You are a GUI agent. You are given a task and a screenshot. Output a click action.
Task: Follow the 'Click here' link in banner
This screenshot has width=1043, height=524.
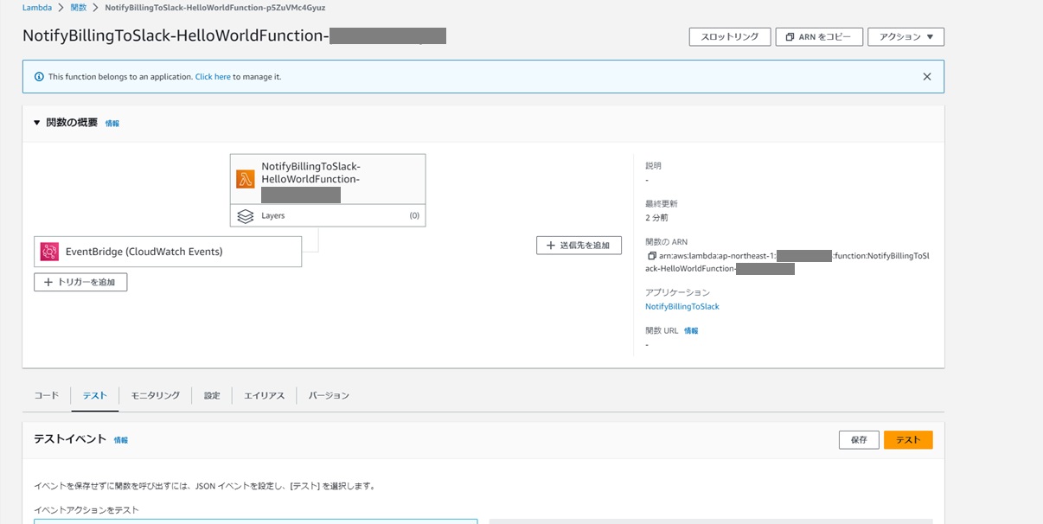click(213, 77)
